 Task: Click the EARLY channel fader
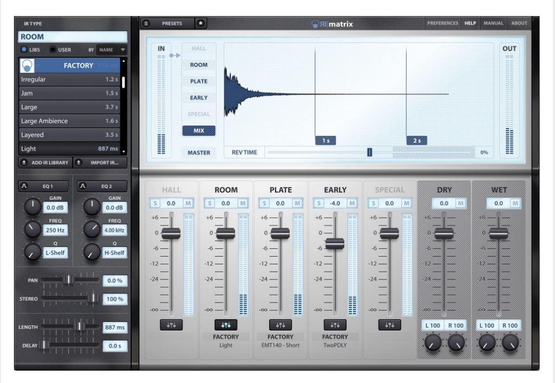(x=335, y=243)
